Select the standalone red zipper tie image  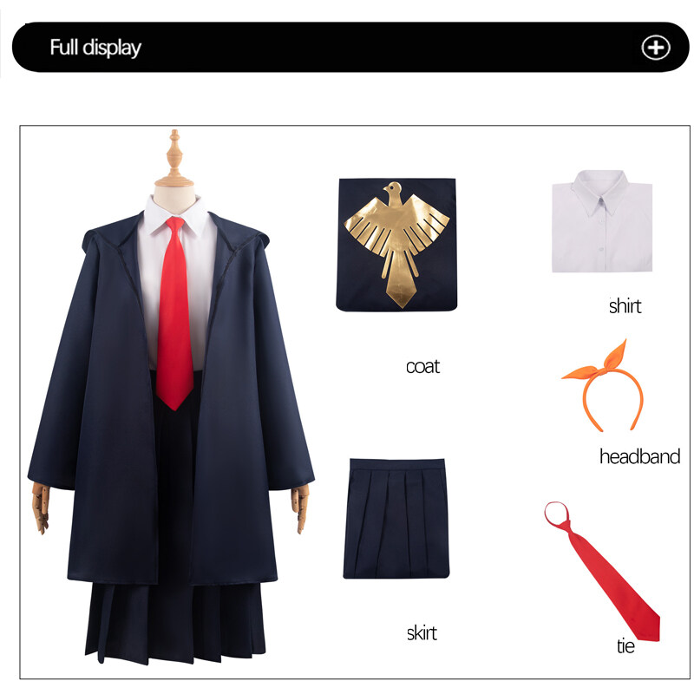[602, 571]
